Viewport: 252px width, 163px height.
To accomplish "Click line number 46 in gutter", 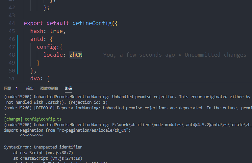I will tap(12, 39).
